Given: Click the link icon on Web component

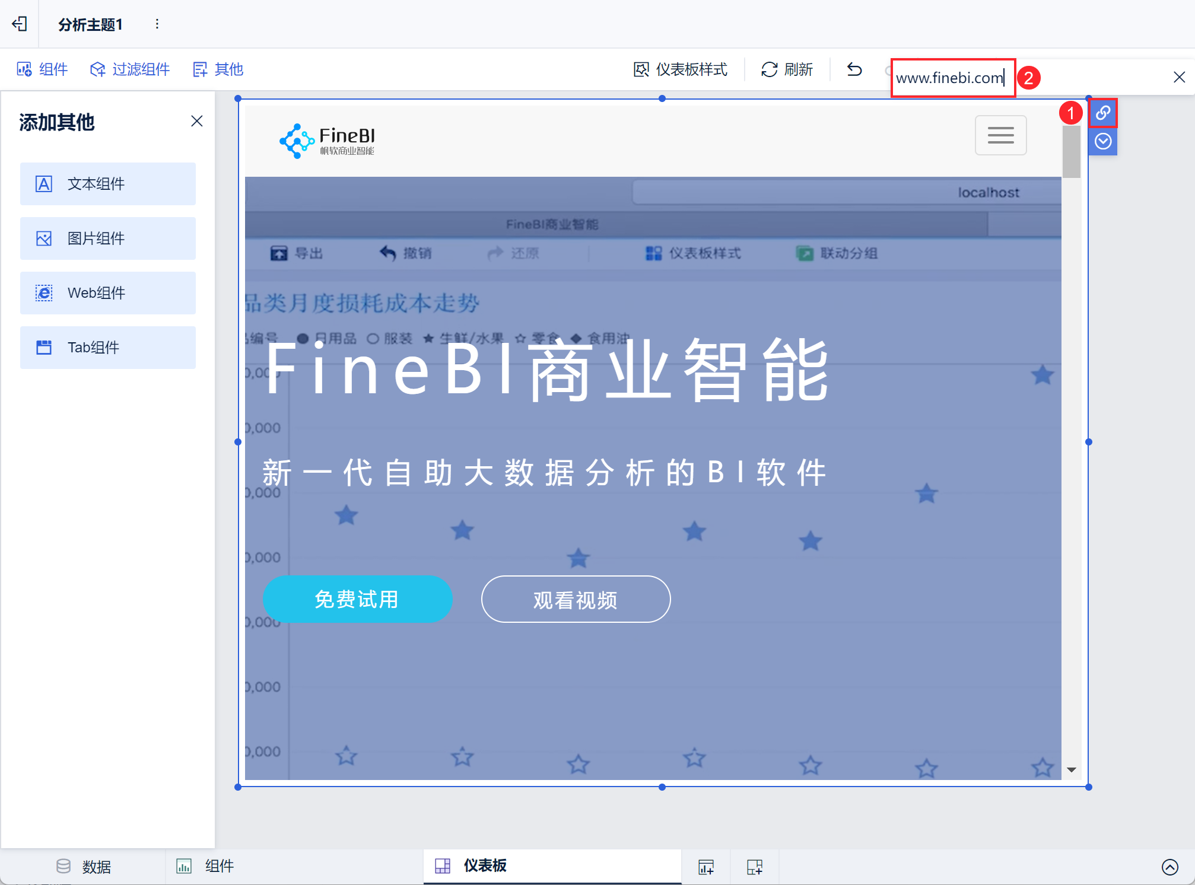Looking at the screenshot, I should tap(1103, 113).
